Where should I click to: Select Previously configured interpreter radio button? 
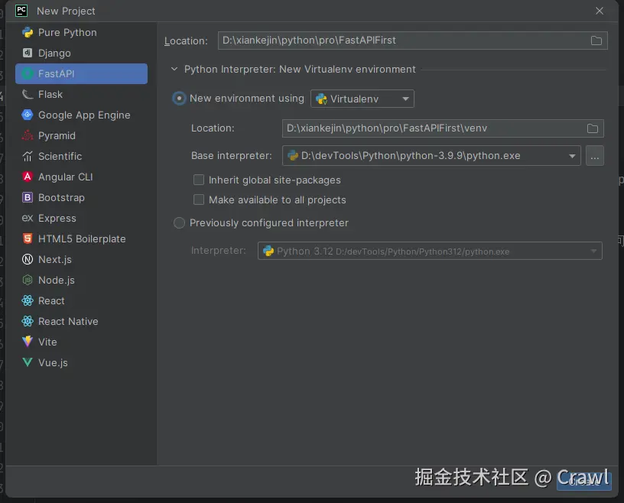[x=179, y=223]
